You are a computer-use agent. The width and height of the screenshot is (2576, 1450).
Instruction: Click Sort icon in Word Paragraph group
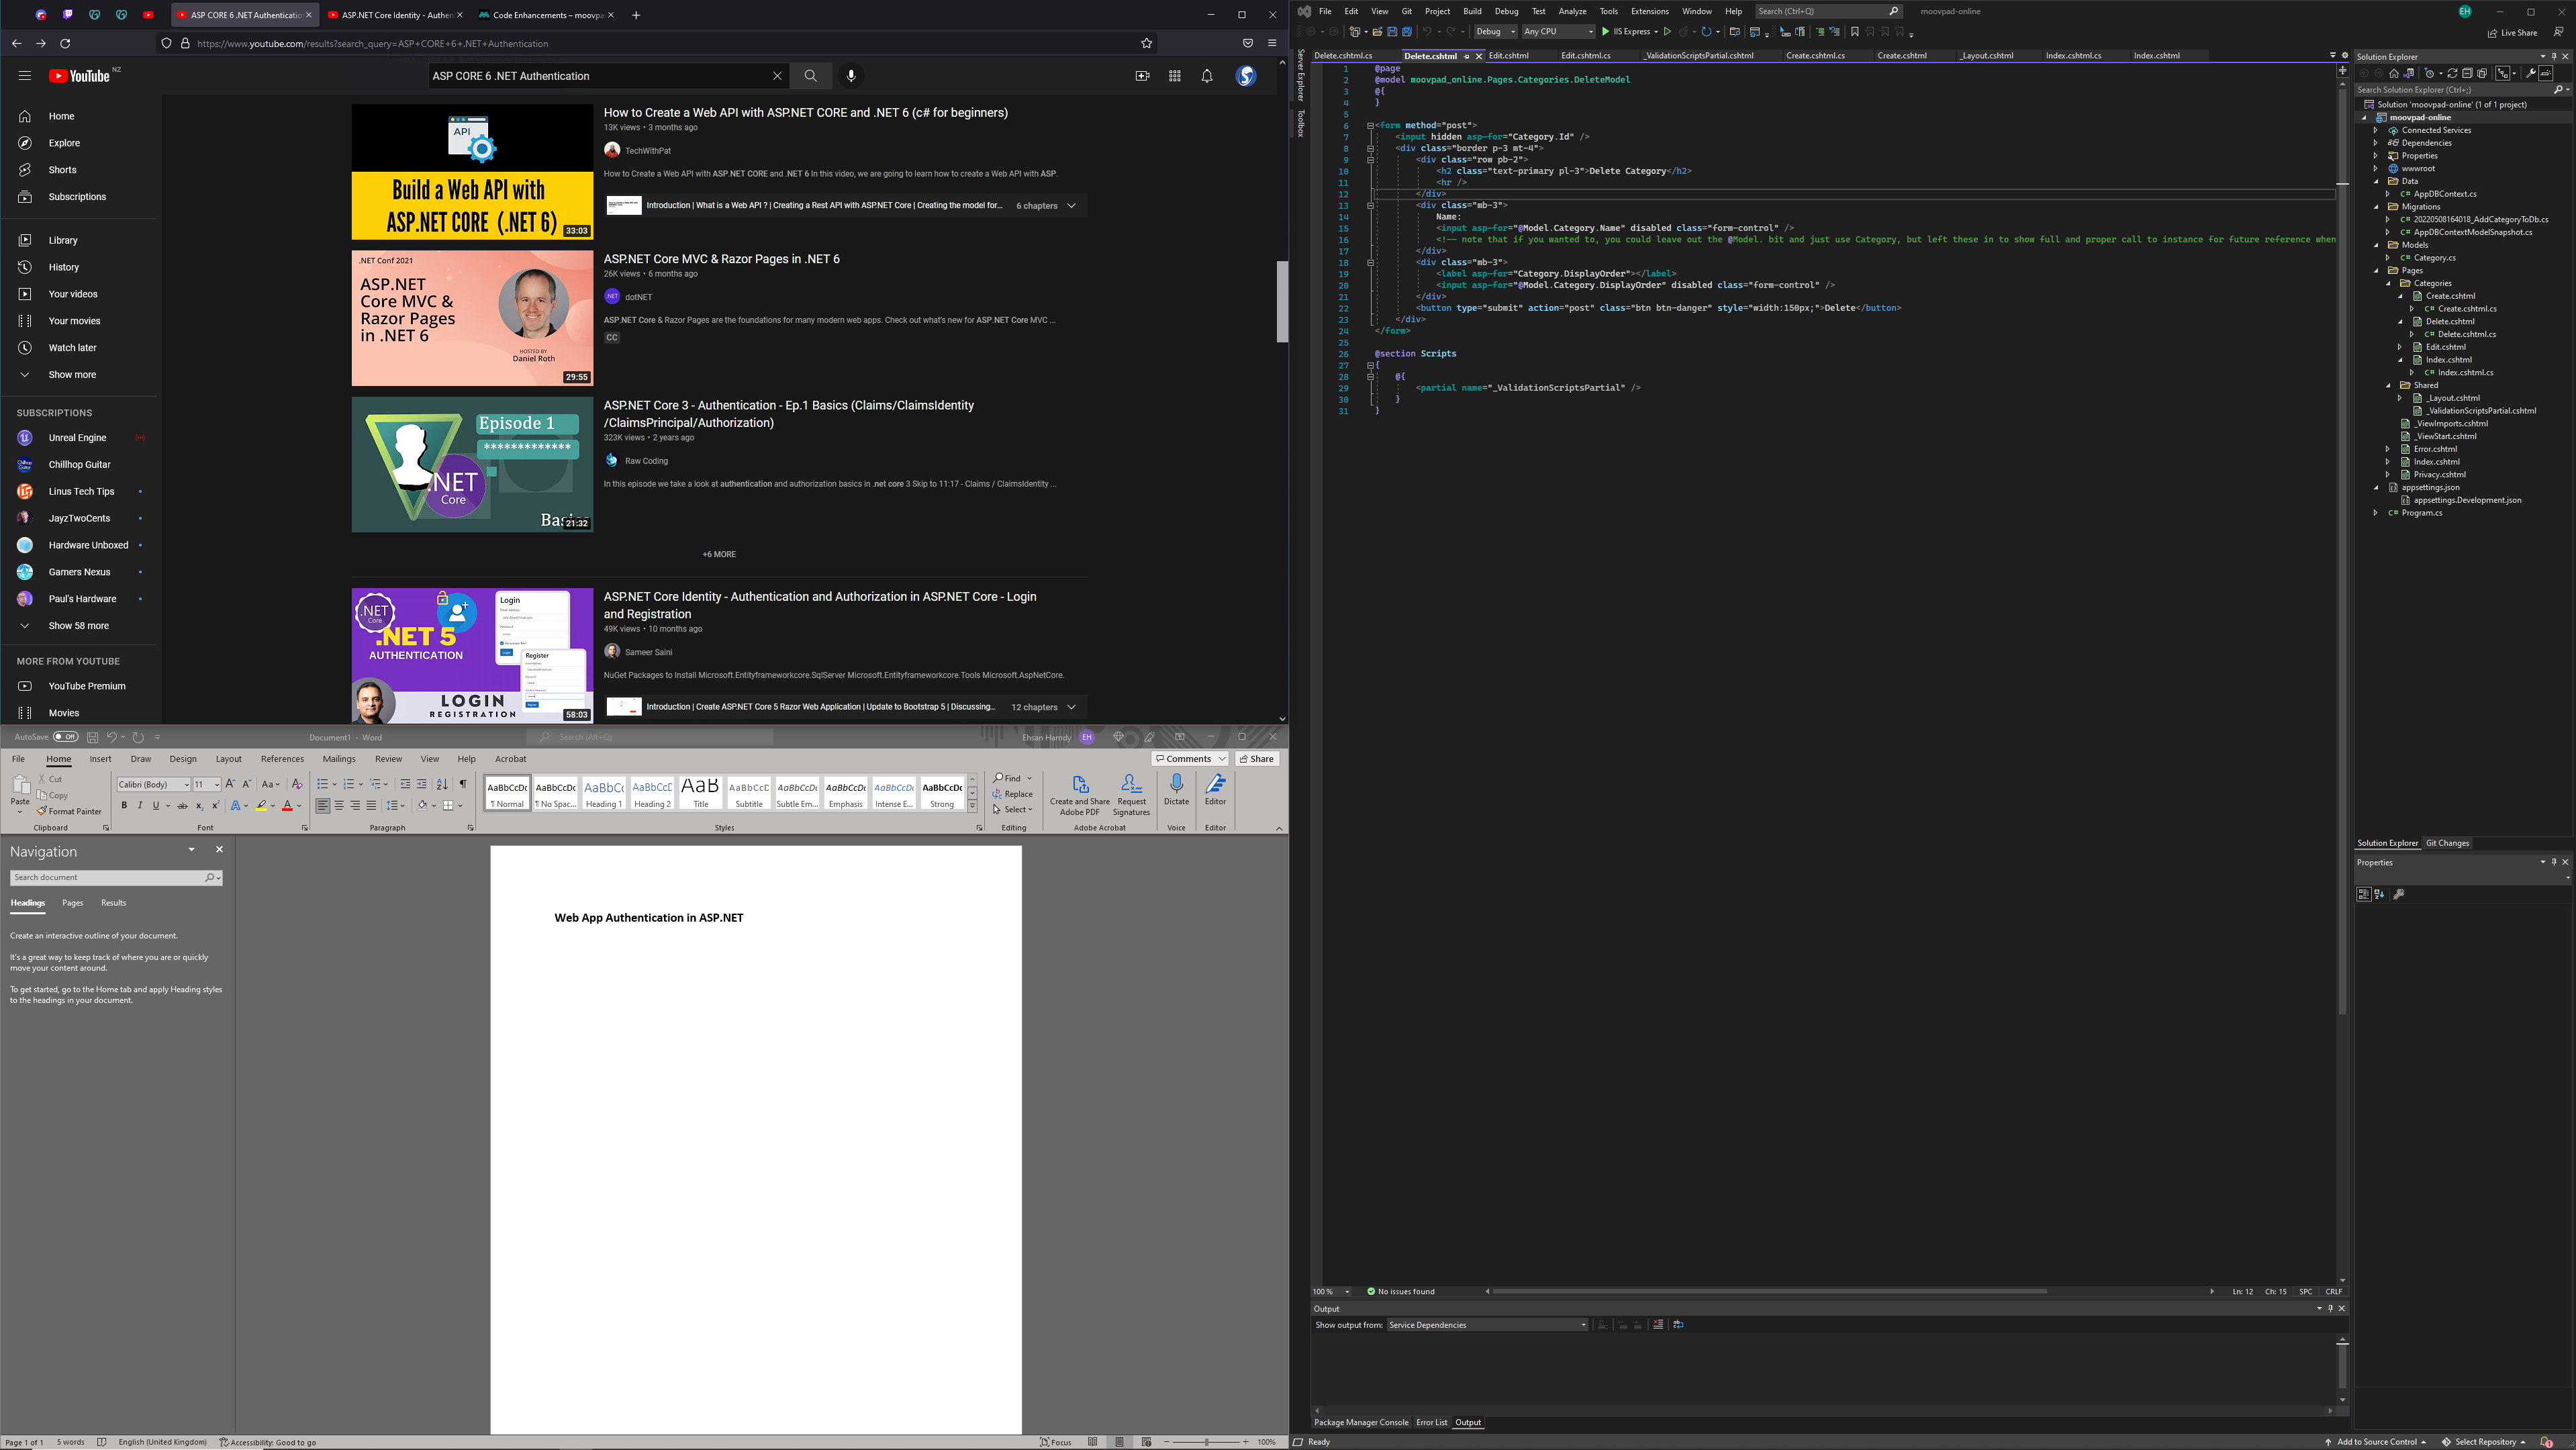442,784
